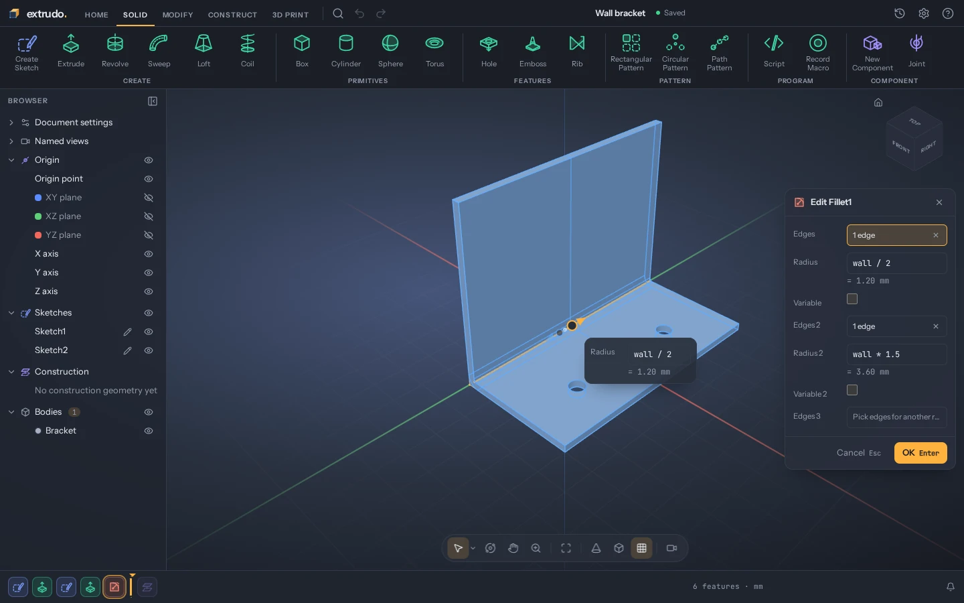The height and width of the screenshot is (603, 964).
Task: Confirm the fillet with OK
Action: click(x=920, y=453)
